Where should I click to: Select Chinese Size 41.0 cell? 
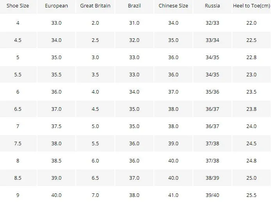pos(173,195)
